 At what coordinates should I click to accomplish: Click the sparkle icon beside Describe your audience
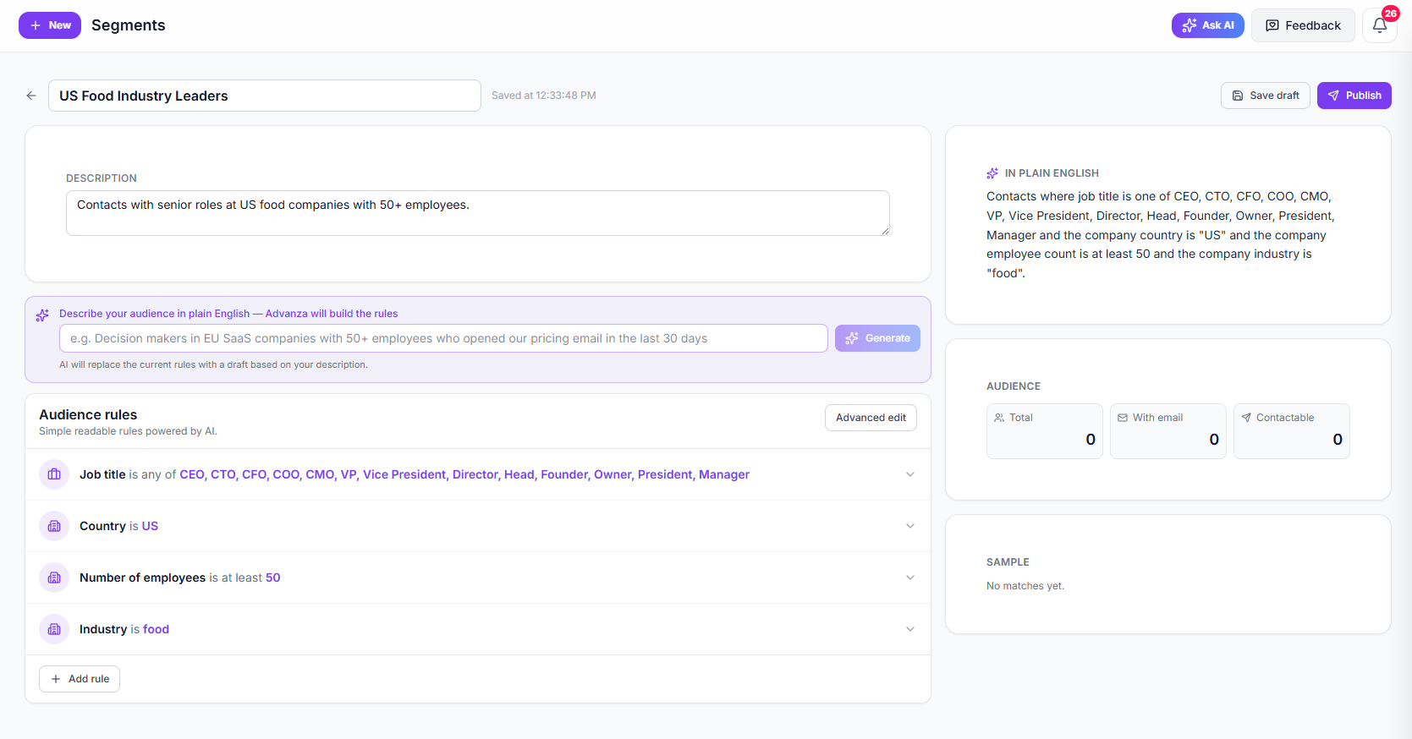coord(42,315)
